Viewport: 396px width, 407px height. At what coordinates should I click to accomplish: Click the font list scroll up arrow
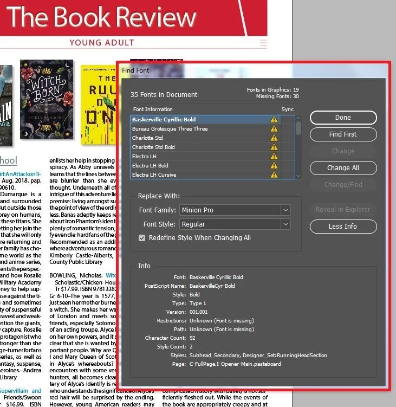click(298, 118)
